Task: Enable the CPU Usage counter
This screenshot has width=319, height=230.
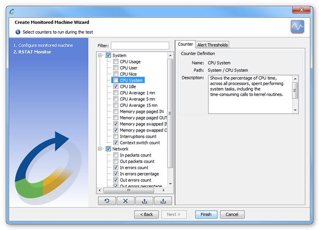Action: pyautogui.click(x=116, y=61)
